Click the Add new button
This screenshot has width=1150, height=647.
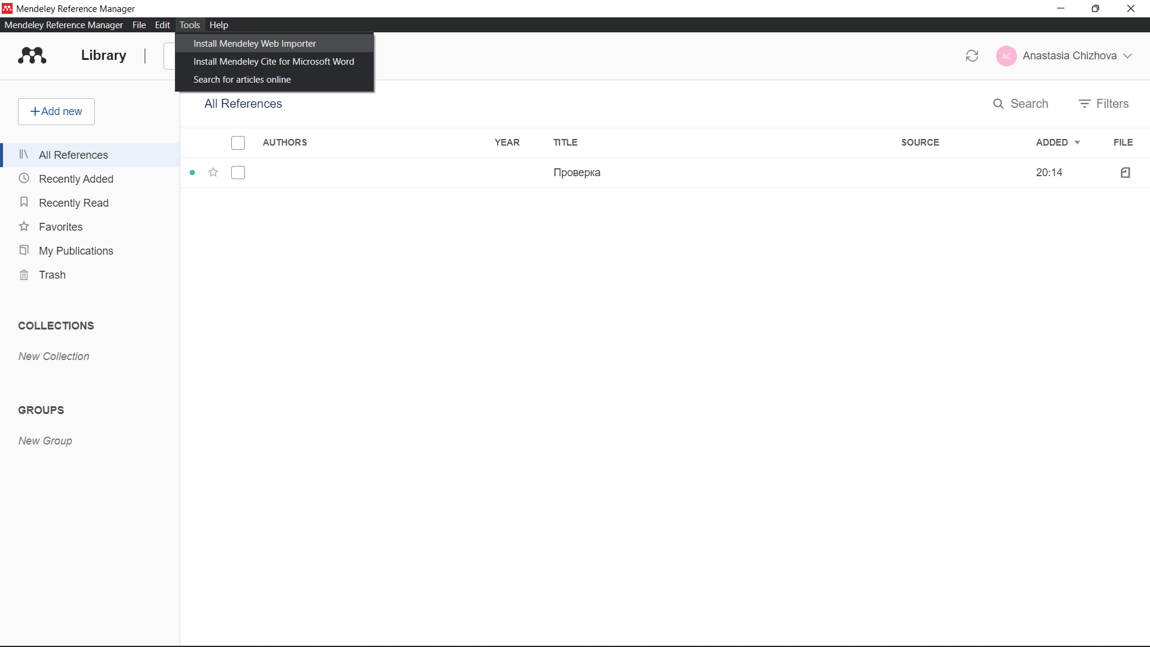pyautogui.click(x=56, y=111)
